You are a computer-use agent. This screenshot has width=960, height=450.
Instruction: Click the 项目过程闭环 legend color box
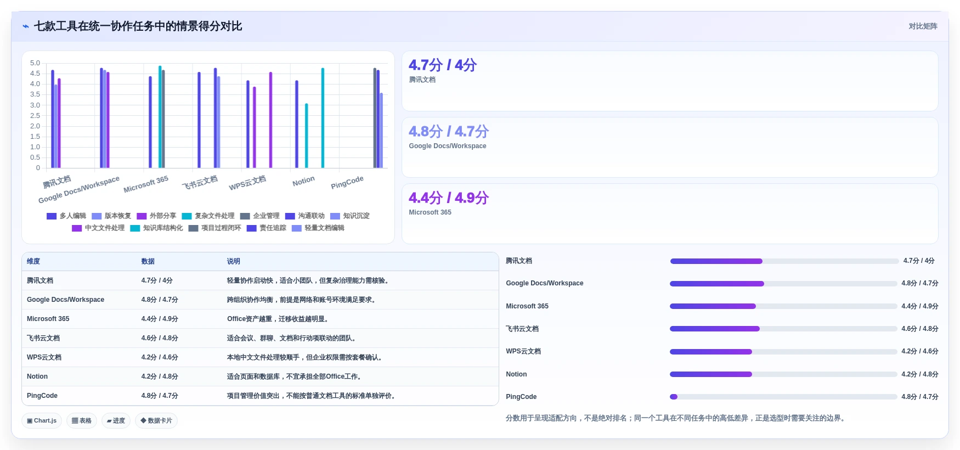[193, 228]
